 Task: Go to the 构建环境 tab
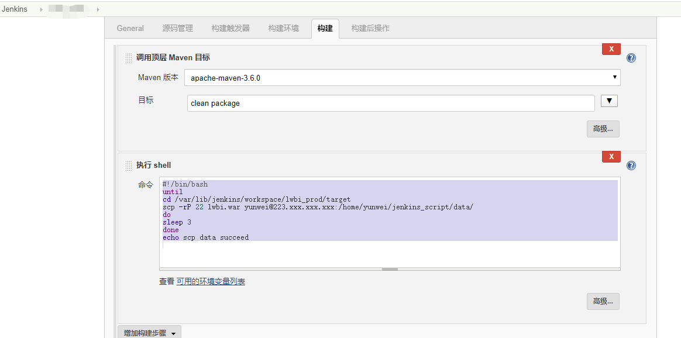point(284,28)
